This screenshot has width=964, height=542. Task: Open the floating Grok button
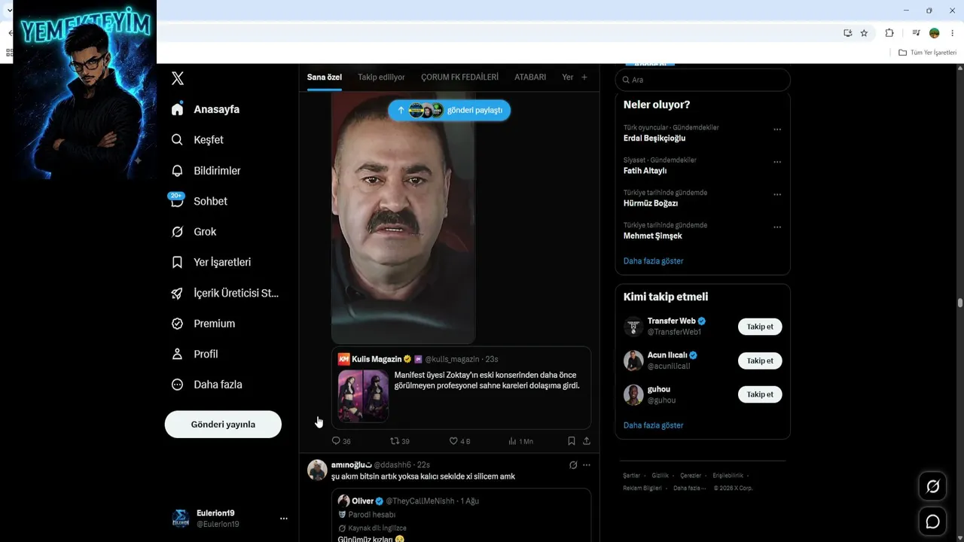[x=932, y=486]
